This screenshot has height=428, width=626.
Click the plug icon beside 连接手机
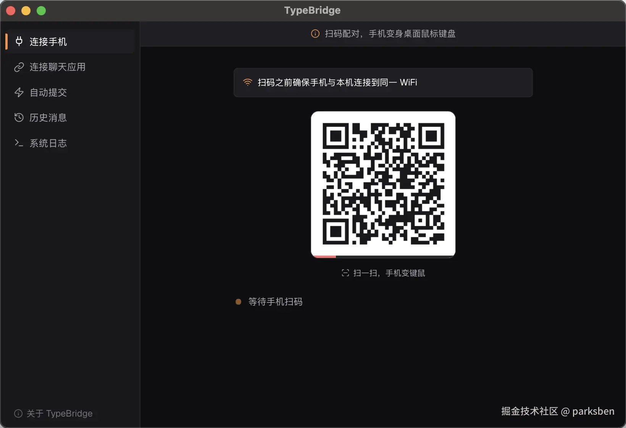[19, 41]
